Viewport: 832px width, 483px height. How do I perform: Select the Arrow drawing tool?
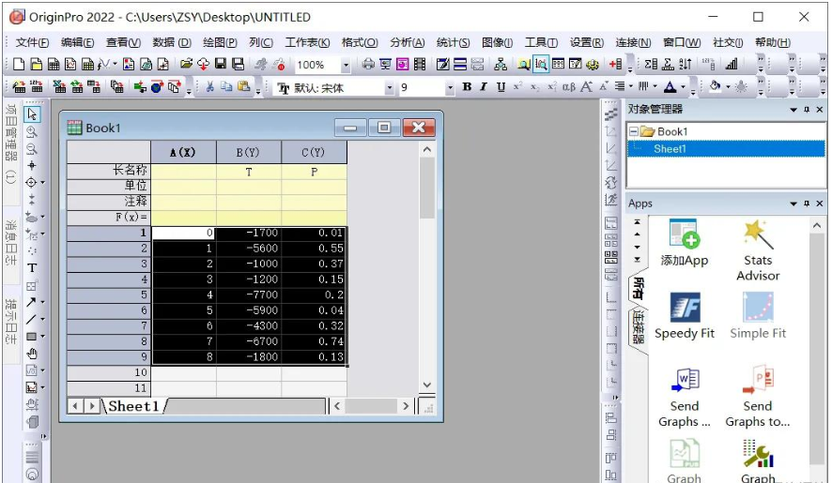coord(31,302)
